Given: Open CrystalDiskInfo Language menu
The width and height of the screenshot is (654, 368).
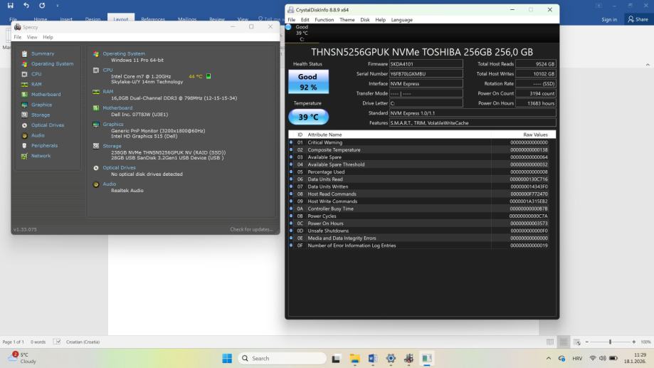Looking at the screenshot, I should tap(401, 20).
